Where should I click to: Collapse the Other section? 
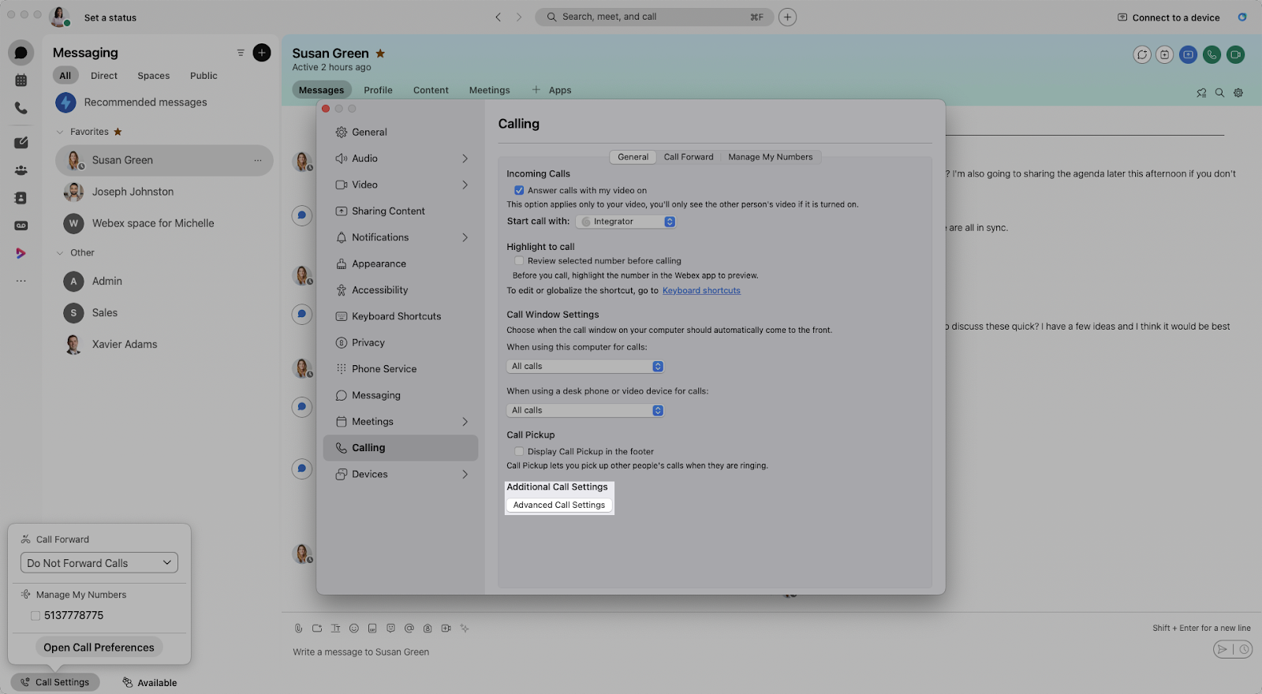pyautogui.click(x=59, y=253)
